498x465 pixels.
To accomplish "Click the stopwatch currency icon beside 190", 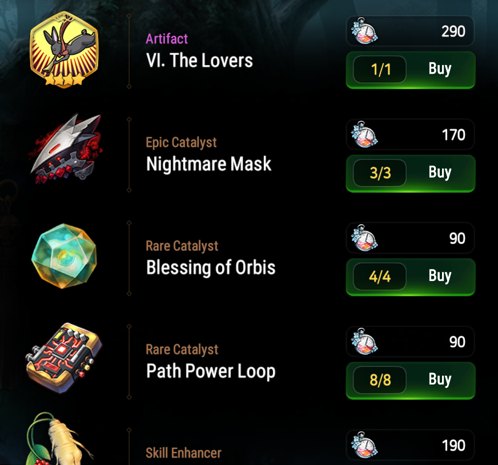I will click(364, 445).
